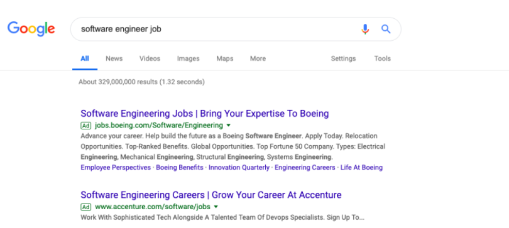Start voice search with the microphone icon

[x=365, y=29]
